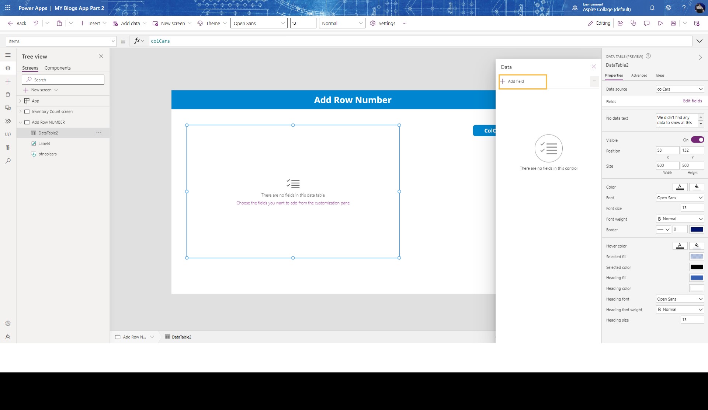Toggle bold on the Font weight control
Viewport: 708px width, 410px height.
point(660,219)
